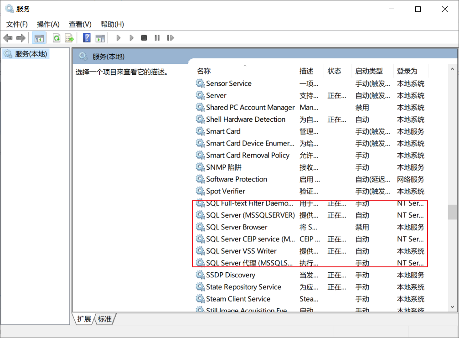459x338 pixels.
Task: Open the Help toolbar icon
Action: click(87, 38)
